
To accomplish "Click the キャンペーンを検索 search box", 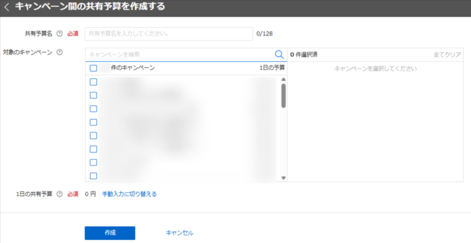I will [x=179, y=54].
